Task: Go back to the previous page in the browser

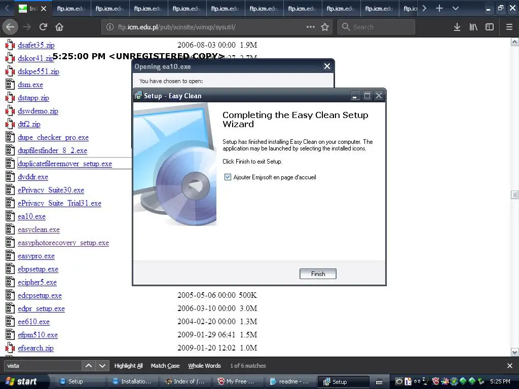Action: pyautogui.click(x=10, y=27)
